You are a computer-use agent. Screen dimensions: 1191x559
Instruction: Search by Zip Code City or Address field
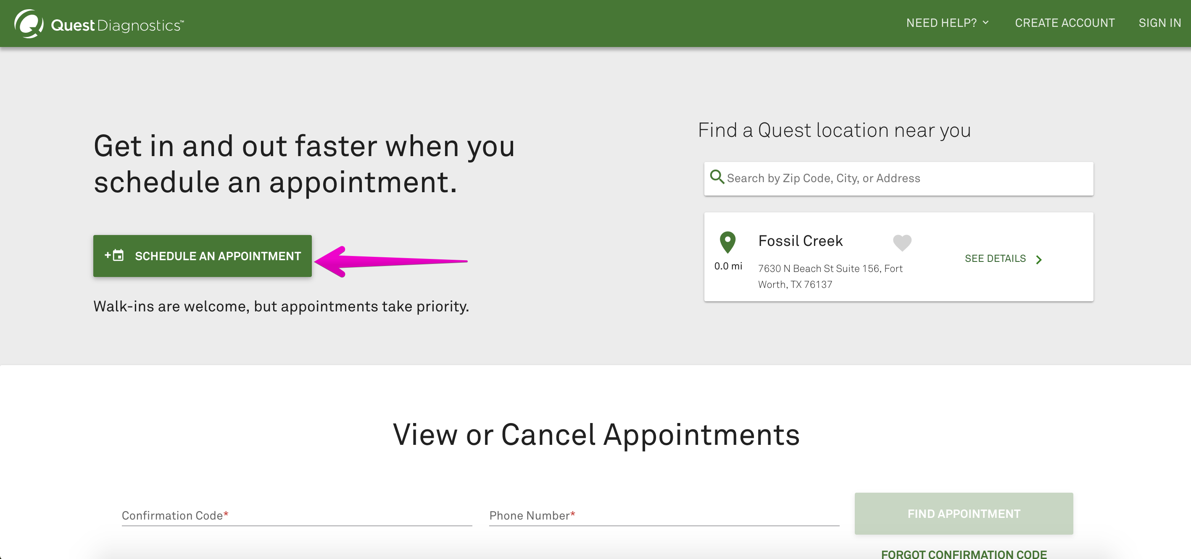(899, 178)
